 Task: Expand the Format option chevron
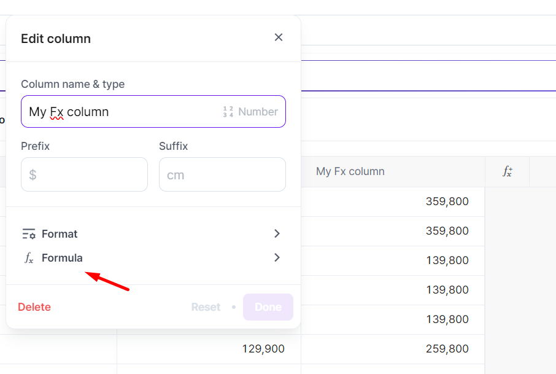point(277,234)
